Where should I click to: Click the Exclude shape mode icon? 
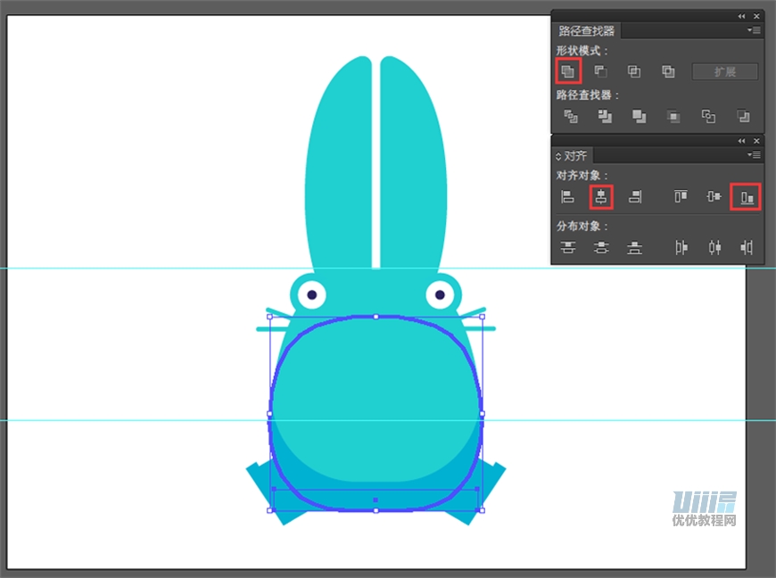668,71
